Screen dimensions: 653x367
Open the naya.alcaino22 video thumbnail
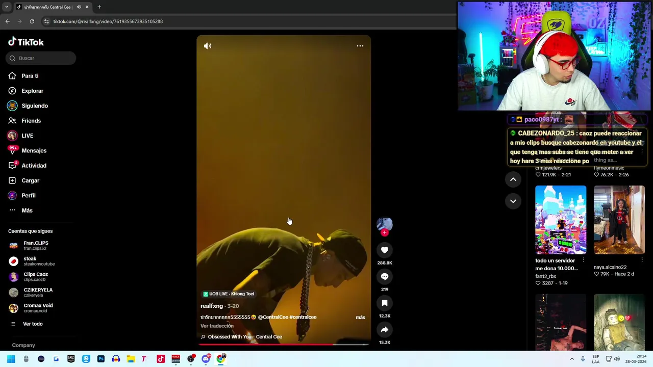click(x=619, y=220)
